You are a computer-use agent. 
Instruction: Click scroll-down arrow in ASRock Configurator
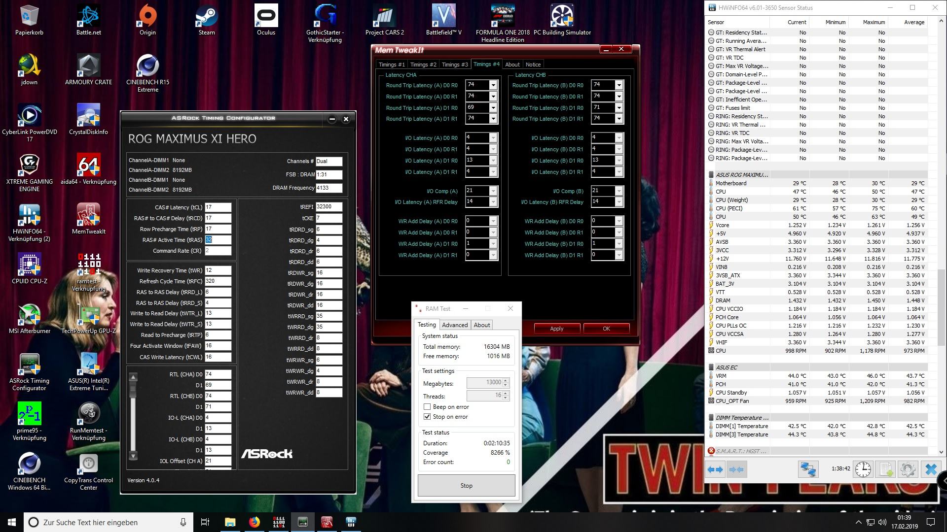point(133,456)
